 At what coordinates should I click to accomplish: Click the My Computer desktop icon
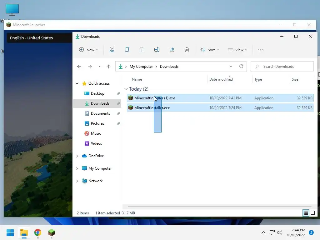pos(12,10)
